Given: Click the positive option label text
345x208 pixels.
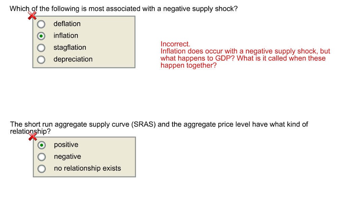Looking at the screenshot, I should click(x=66, y=145).
